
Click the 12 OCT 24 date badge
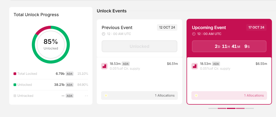click(x=167, y=27)
